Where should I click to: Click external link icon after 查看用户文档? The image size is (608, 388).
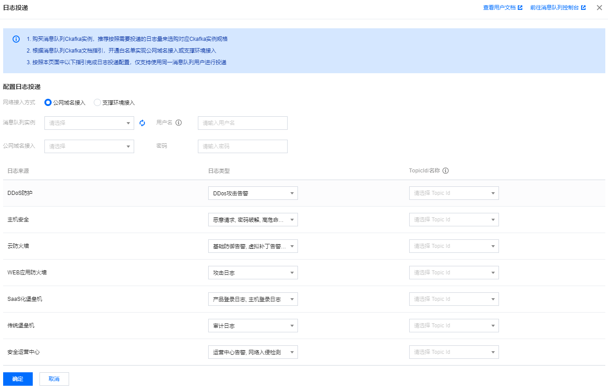click(x=520, y=8)
